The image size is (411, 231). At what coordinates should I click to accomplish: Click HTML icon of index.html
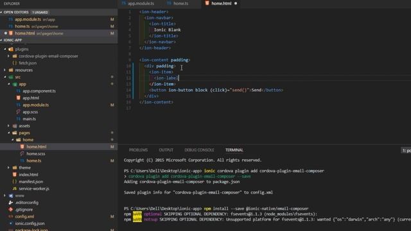tap(15, 175)
